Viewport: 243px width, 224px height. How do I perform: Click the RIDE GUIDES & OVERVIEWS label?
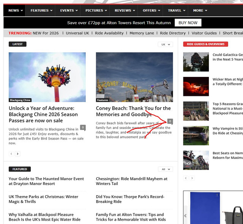pyautogui.click(x=205, y=44)
